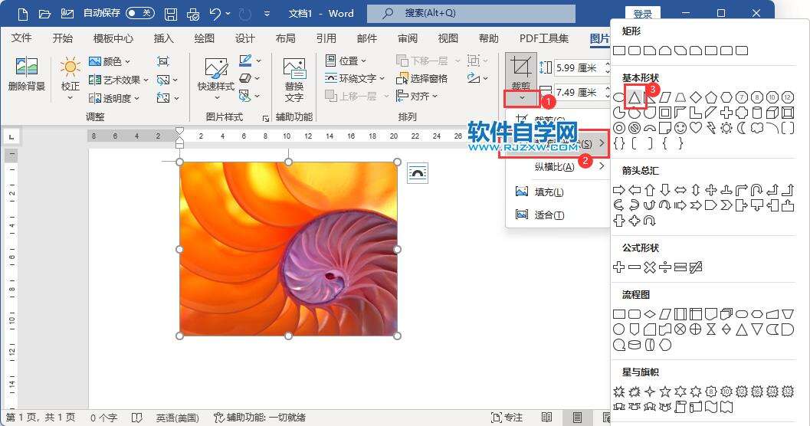Choose Fill (填充) in crop menu
This screenshot has width=810, height=426.
point(558,192)
